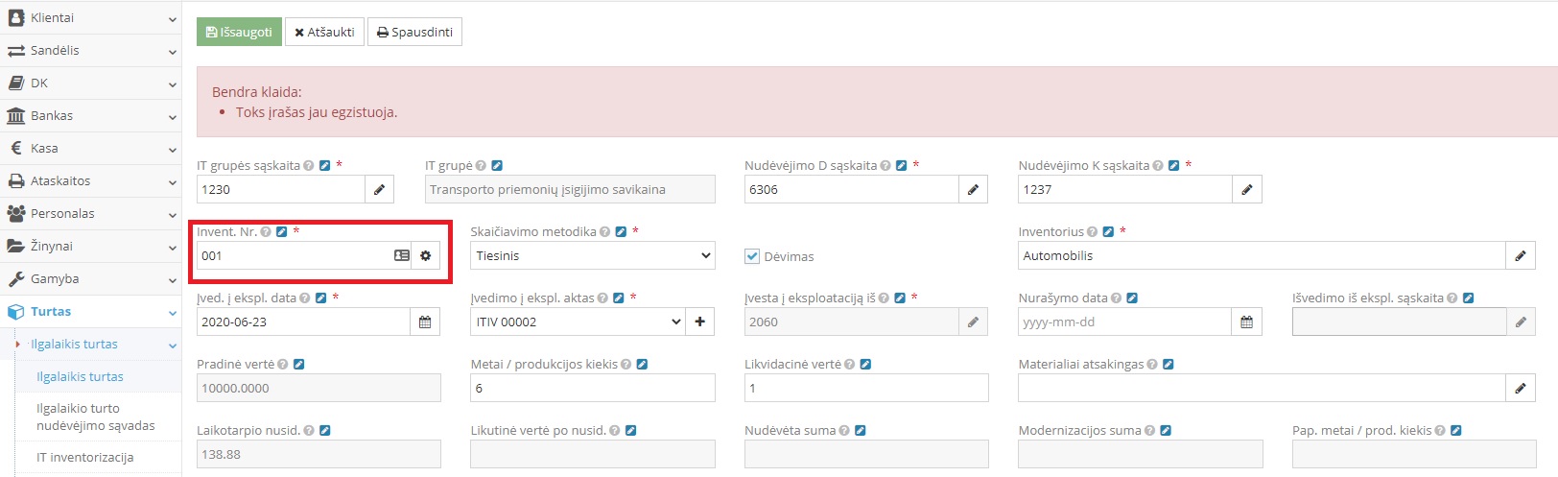Open calendar for Įved. į ekspl. data
This screenshot has width=1558, height=477.
coord(425,322)
